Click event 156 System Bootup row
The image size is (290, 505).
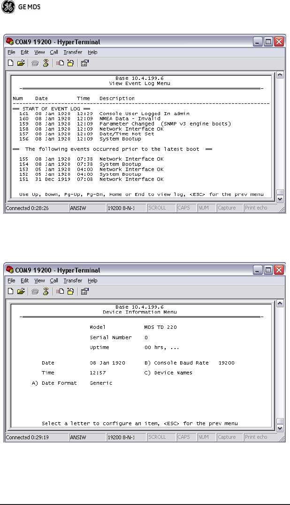[80, 139]
